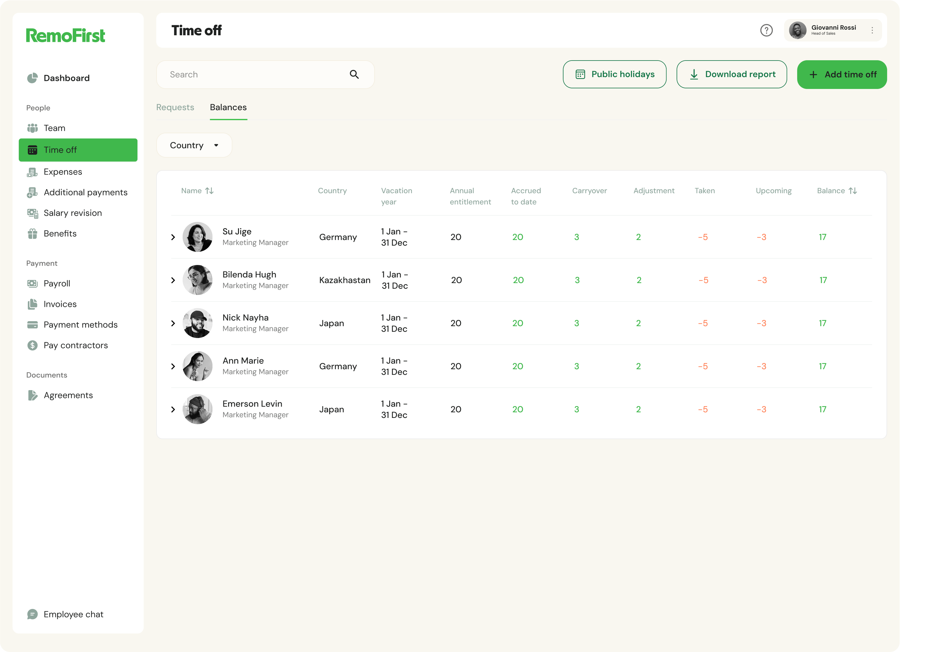Select the Balances tab
Viewport: 933px width, 652px height.
[x=228, y=108]
